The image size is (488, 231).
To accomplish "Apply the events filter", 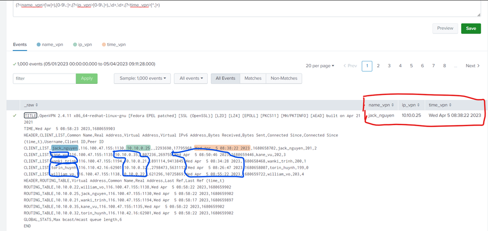I will [x=86, y=78].
